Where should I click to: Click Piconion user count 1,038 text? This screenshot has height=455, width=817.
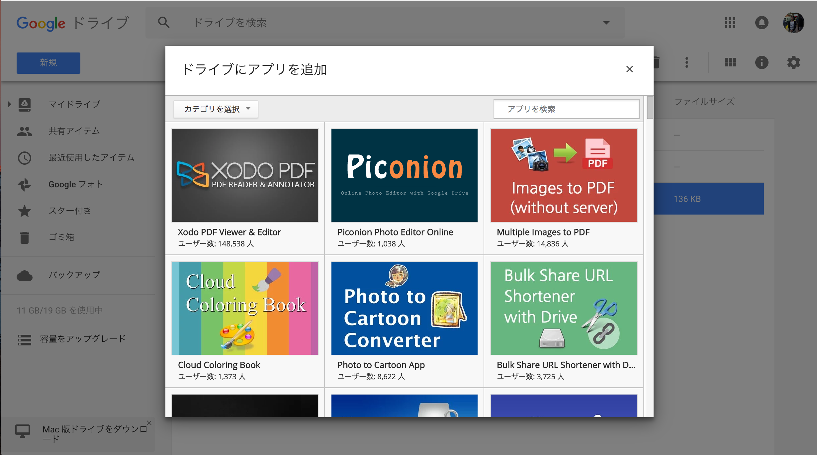371,244
